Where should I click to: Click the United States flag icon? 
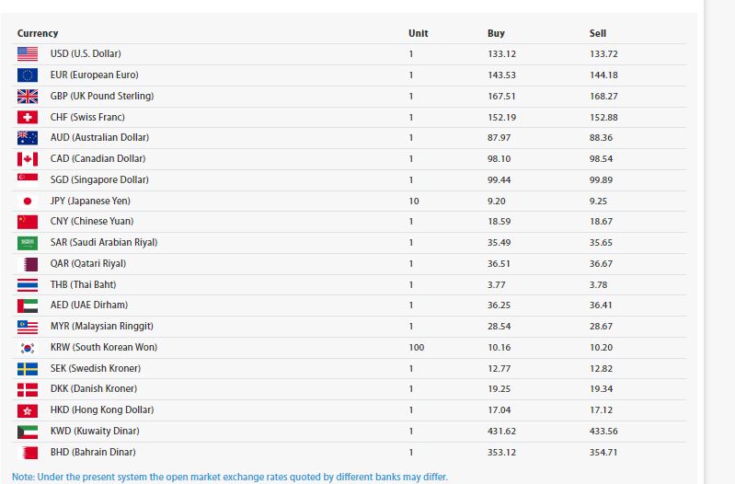pyautogui.click(x=27, y=54)
